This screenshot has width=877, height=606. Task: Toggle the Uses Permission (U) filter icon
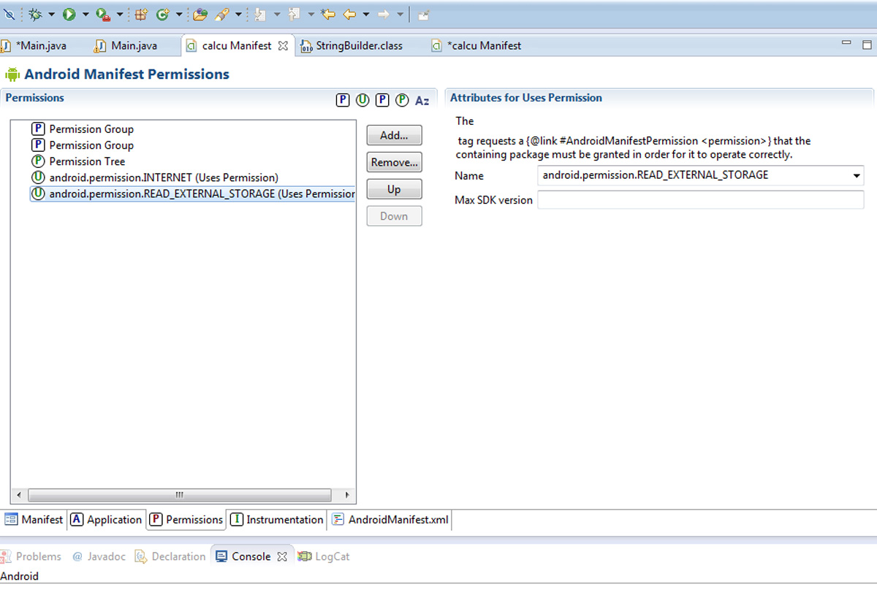[362, 100]
